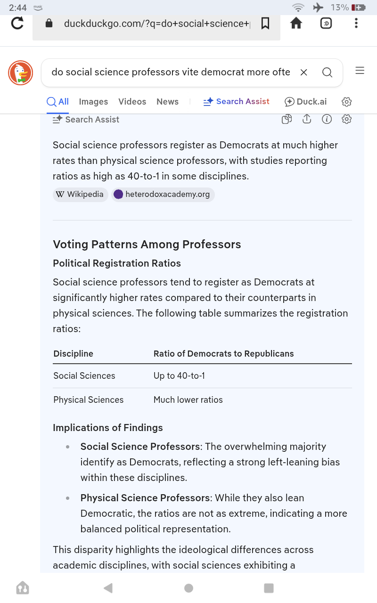This screenshot has width=377, height=603.
Task: Open Duck.ai chat
Action: click(306, 102)
